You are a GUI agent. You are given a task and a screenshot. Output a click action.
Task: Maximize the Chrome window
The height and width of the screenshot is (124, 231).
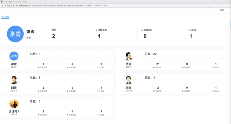[221, 2]
